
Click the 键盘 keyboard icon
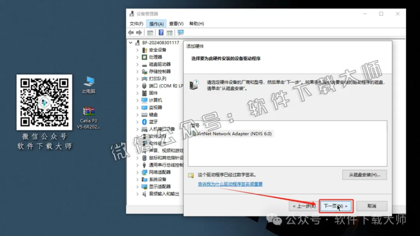(x=144, y=115)
